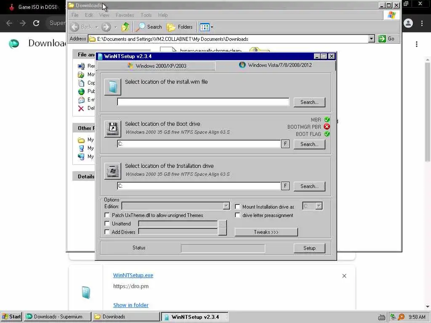Image resolution: width=431 pixels, height=323 pixels.
Task: Click the MBR green check status icon
Action: [327, 119]
